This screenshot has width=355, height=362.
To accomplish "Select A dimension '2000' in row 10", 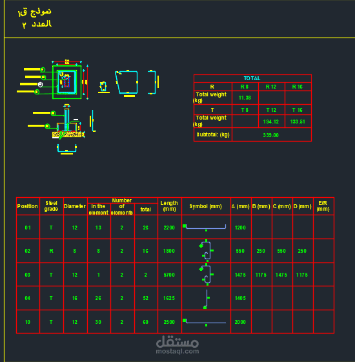I will (240, 322).
